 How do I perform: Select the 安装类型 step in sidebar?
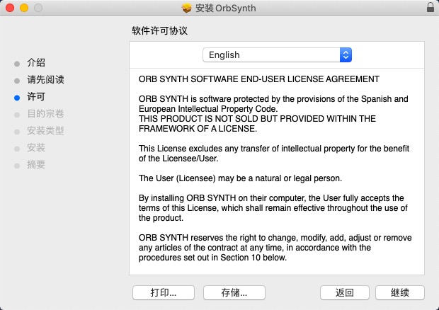click(x=45, y=131)
